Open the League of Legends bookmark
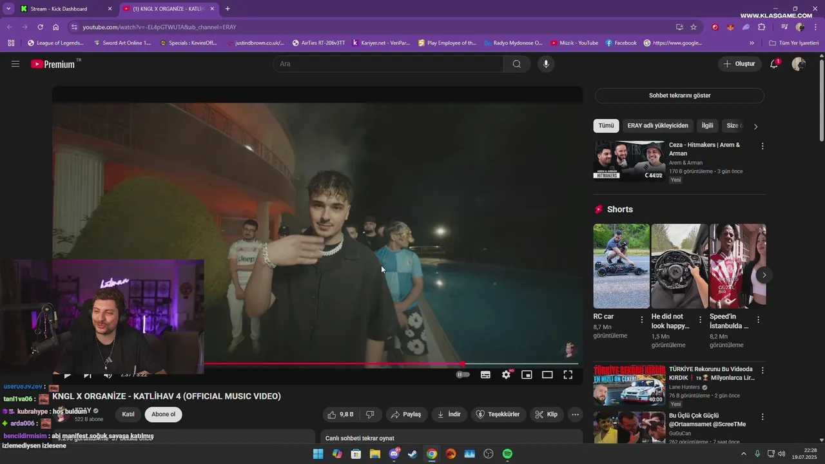The image size is (825, 464). pos(55,43)
